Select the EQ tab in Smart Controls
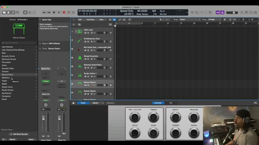The height and width of the screenshot is (145, 259). (x=171, y=103)
